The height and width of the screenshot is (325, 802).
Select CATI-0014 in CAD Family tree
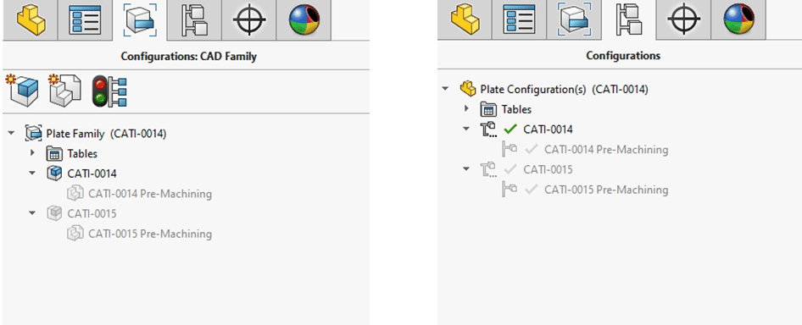(92, 174)
